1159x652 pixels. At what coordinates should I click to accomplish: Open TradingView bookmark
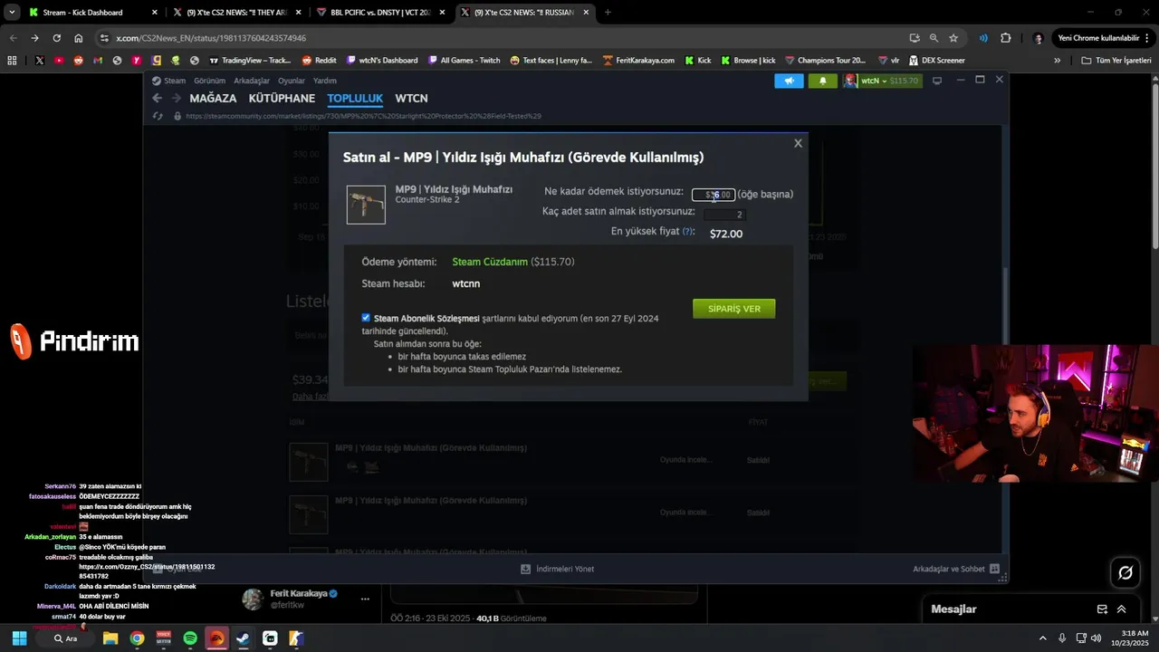pos(250,60)
